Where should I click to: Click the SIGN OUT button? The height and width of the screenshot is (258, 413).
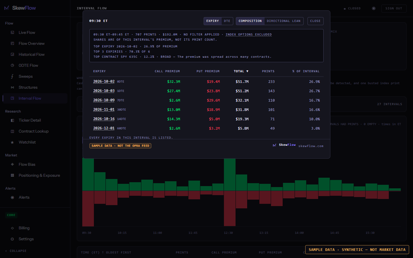394,8
